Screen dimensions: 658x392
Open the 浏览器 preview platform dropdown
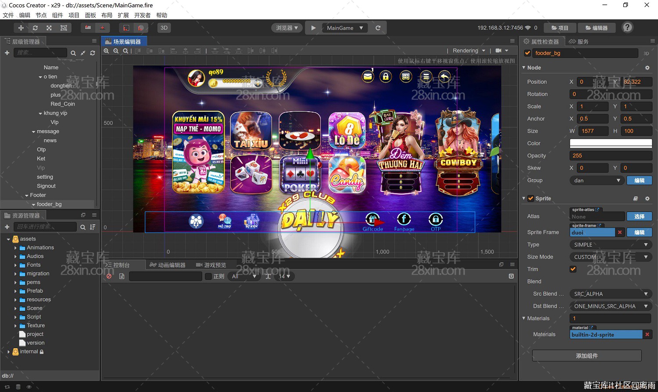coord(287,28)
